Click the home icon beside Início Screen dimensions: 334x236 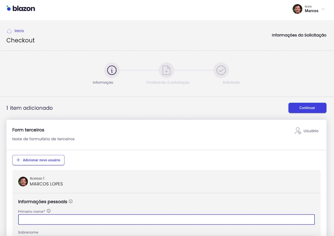(9, 31)
